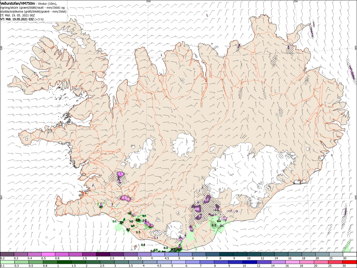This screenshot has width=357, height=268.
Task: Click the darkest purple 2 swatch on snow scale
Action: pos(103,254)
